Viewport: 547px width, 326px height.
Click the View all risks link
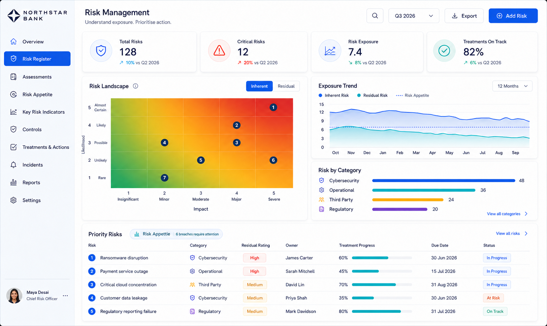pos(508,233)
